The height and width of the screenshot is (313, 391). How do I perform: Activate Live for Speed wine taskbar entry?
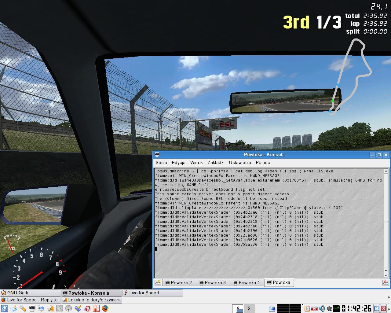pyautogui.click(x=153, y=293)
